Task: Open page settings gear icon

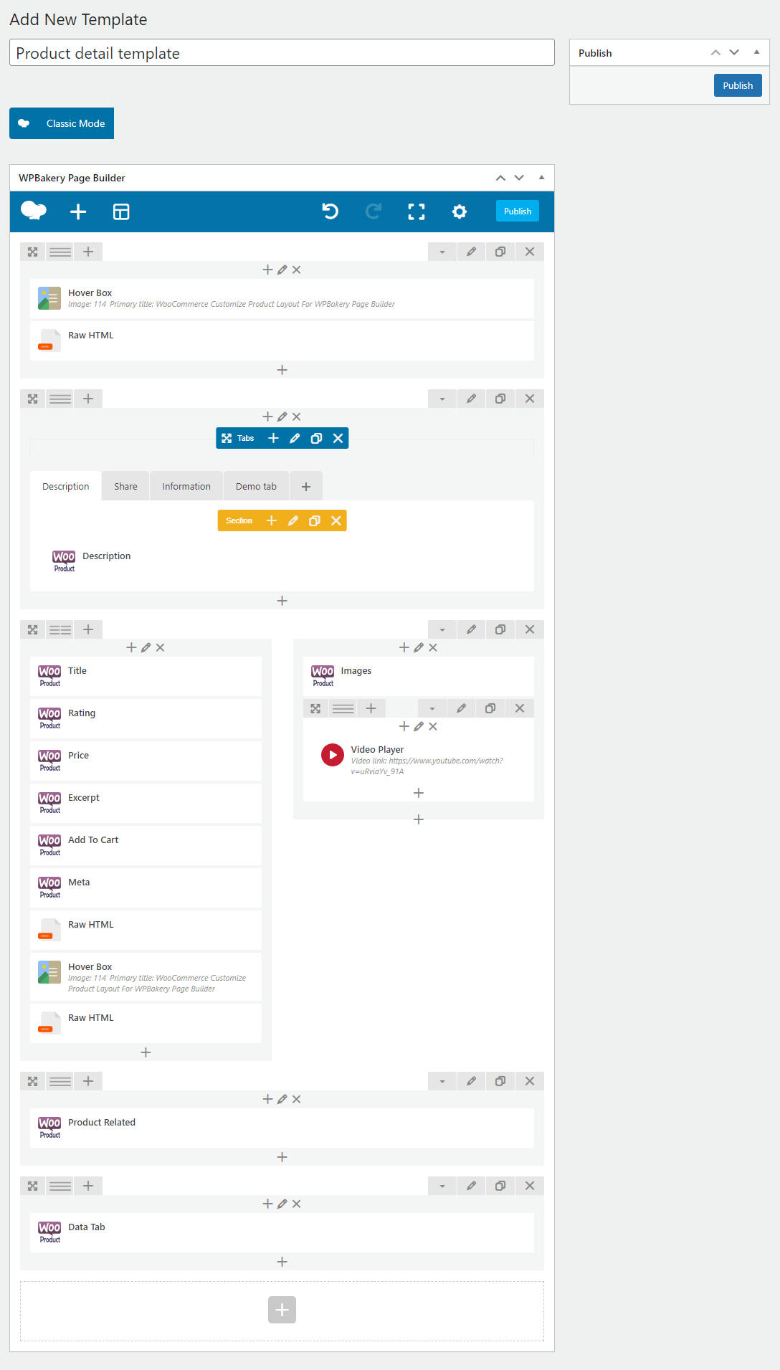Action: 460,211
